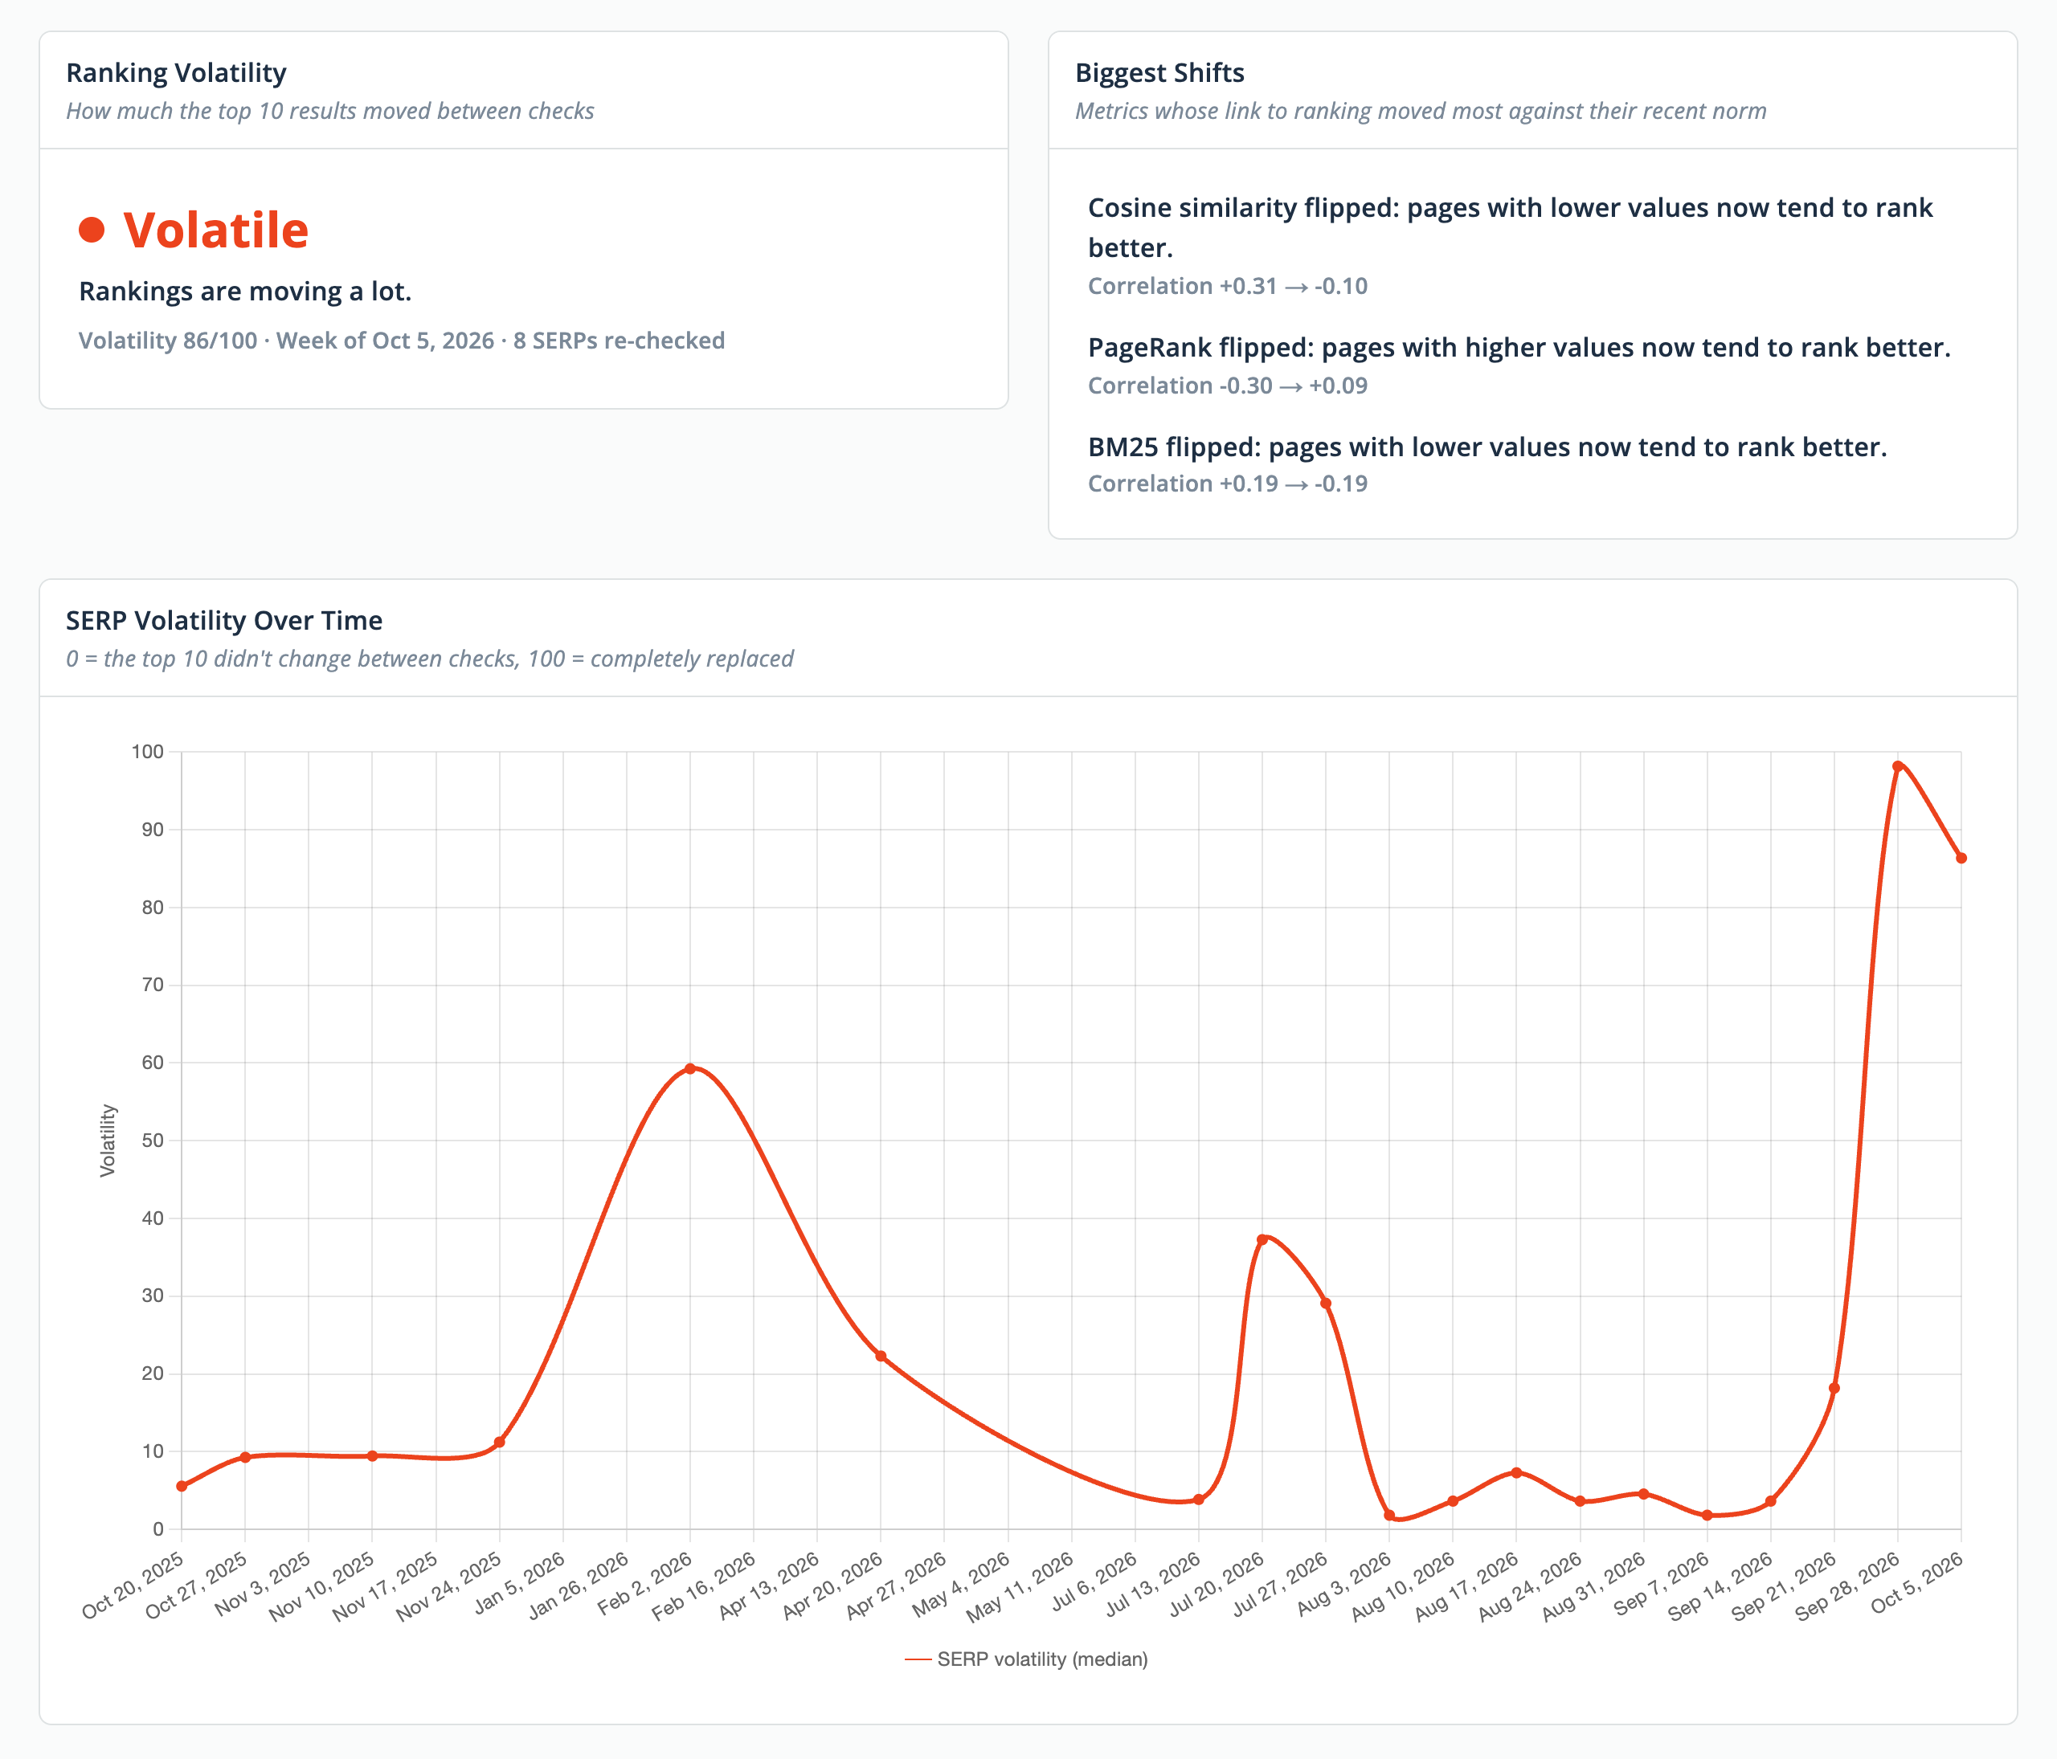Click the chart data point for Apr 20, 2026
Screen dimensions: 2057x1759
click(x=881, y=1355)
